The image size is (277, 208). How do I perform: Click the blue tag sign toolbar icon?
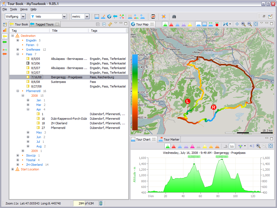115,17
